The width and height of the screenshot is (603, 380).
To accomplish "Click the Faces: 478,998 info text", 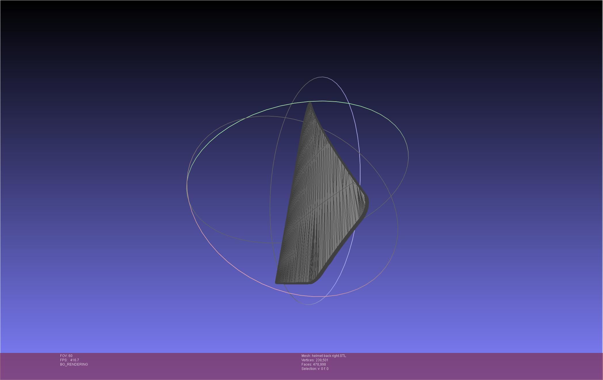I will [314, 364].
